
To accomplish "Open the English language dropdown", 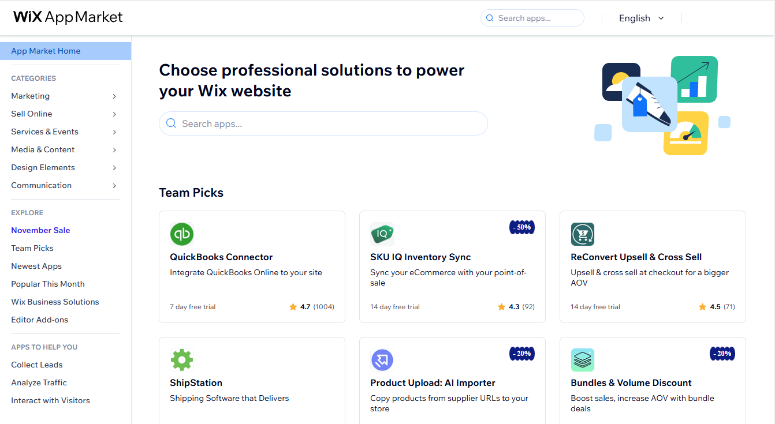I will click(642, 18).
